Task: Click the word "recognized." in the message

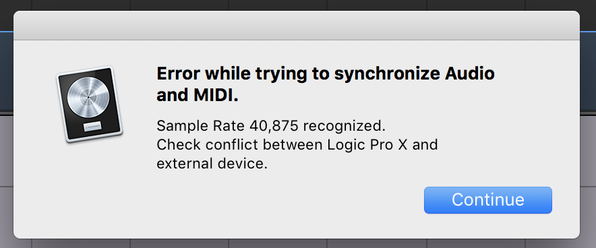Action: point(344,127)
